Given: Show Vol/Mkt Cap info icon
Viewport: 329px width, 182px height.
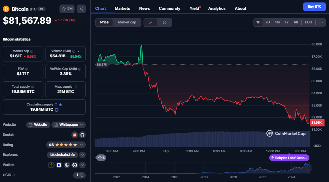Looking at the screenshot, I should click(80, 69).
